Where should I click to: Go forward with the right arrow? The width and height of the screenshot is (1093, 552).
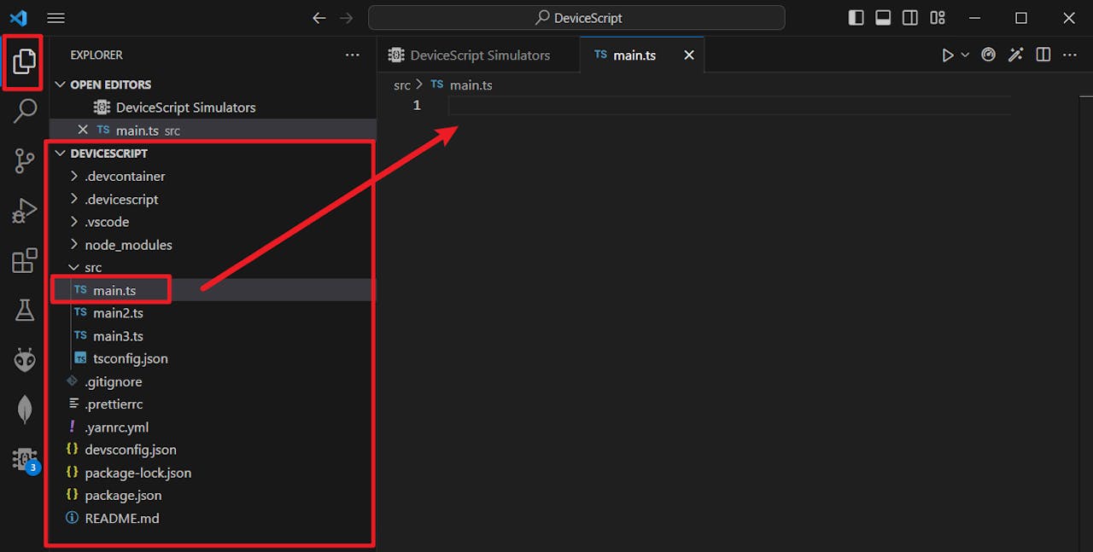point(346,18)
